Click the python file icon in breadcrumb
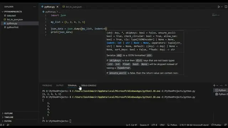 [x=43, y=12]
